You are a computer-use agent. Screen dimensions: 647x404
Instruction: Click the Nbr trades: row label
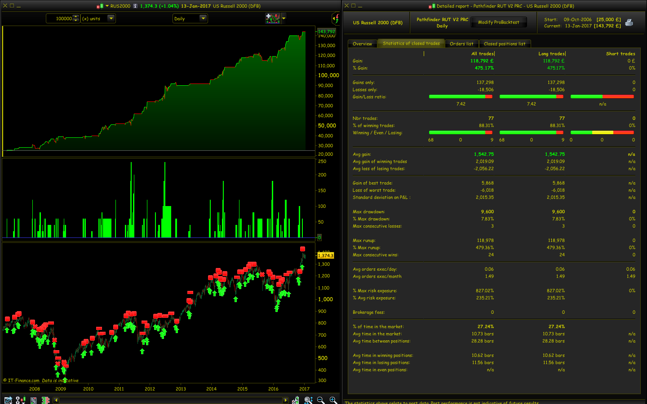coord(365,118)
